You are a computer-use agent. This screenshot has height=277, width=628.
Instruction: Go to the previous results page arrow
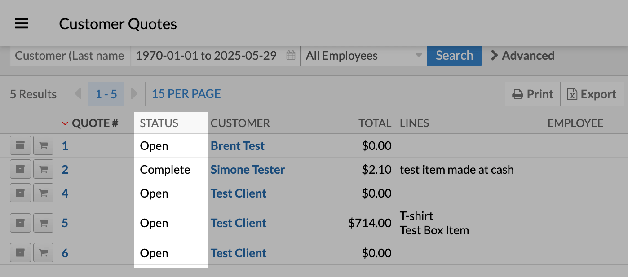point(78,94)
